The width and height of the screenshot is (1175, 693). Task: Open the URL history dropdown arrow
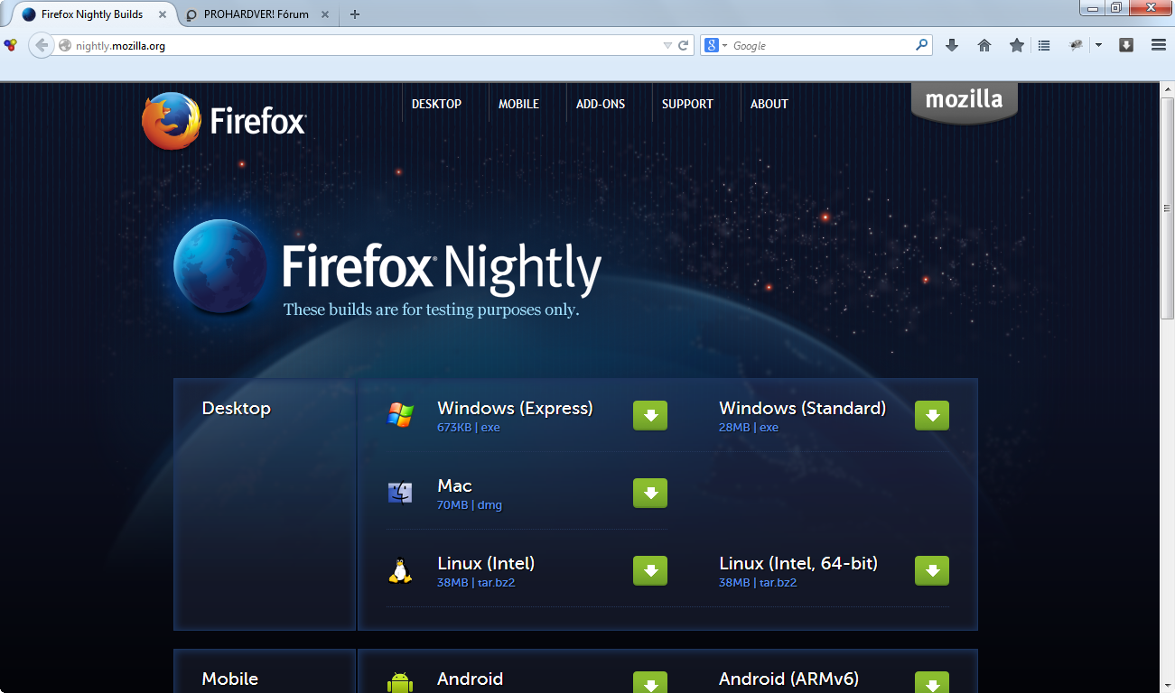tap(667, 45)
